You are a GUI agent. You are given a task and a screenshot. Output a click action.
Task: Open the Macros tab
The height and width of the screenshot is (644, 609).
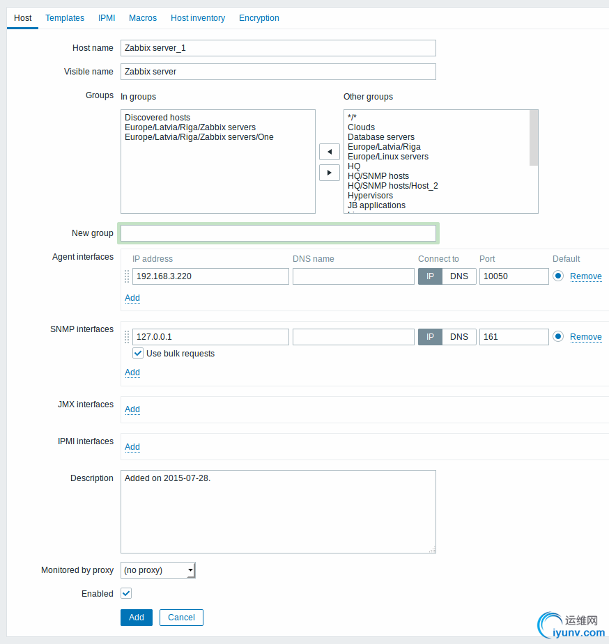[x=143, y=18]
